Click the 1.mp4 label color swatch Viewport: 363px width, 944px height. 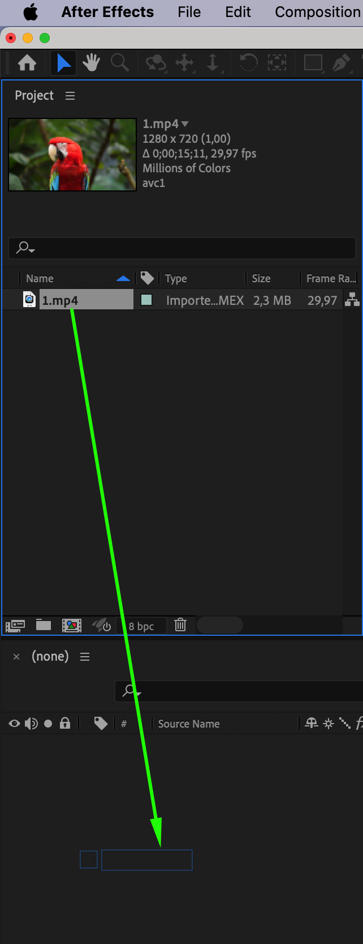(x=146, y=300)
